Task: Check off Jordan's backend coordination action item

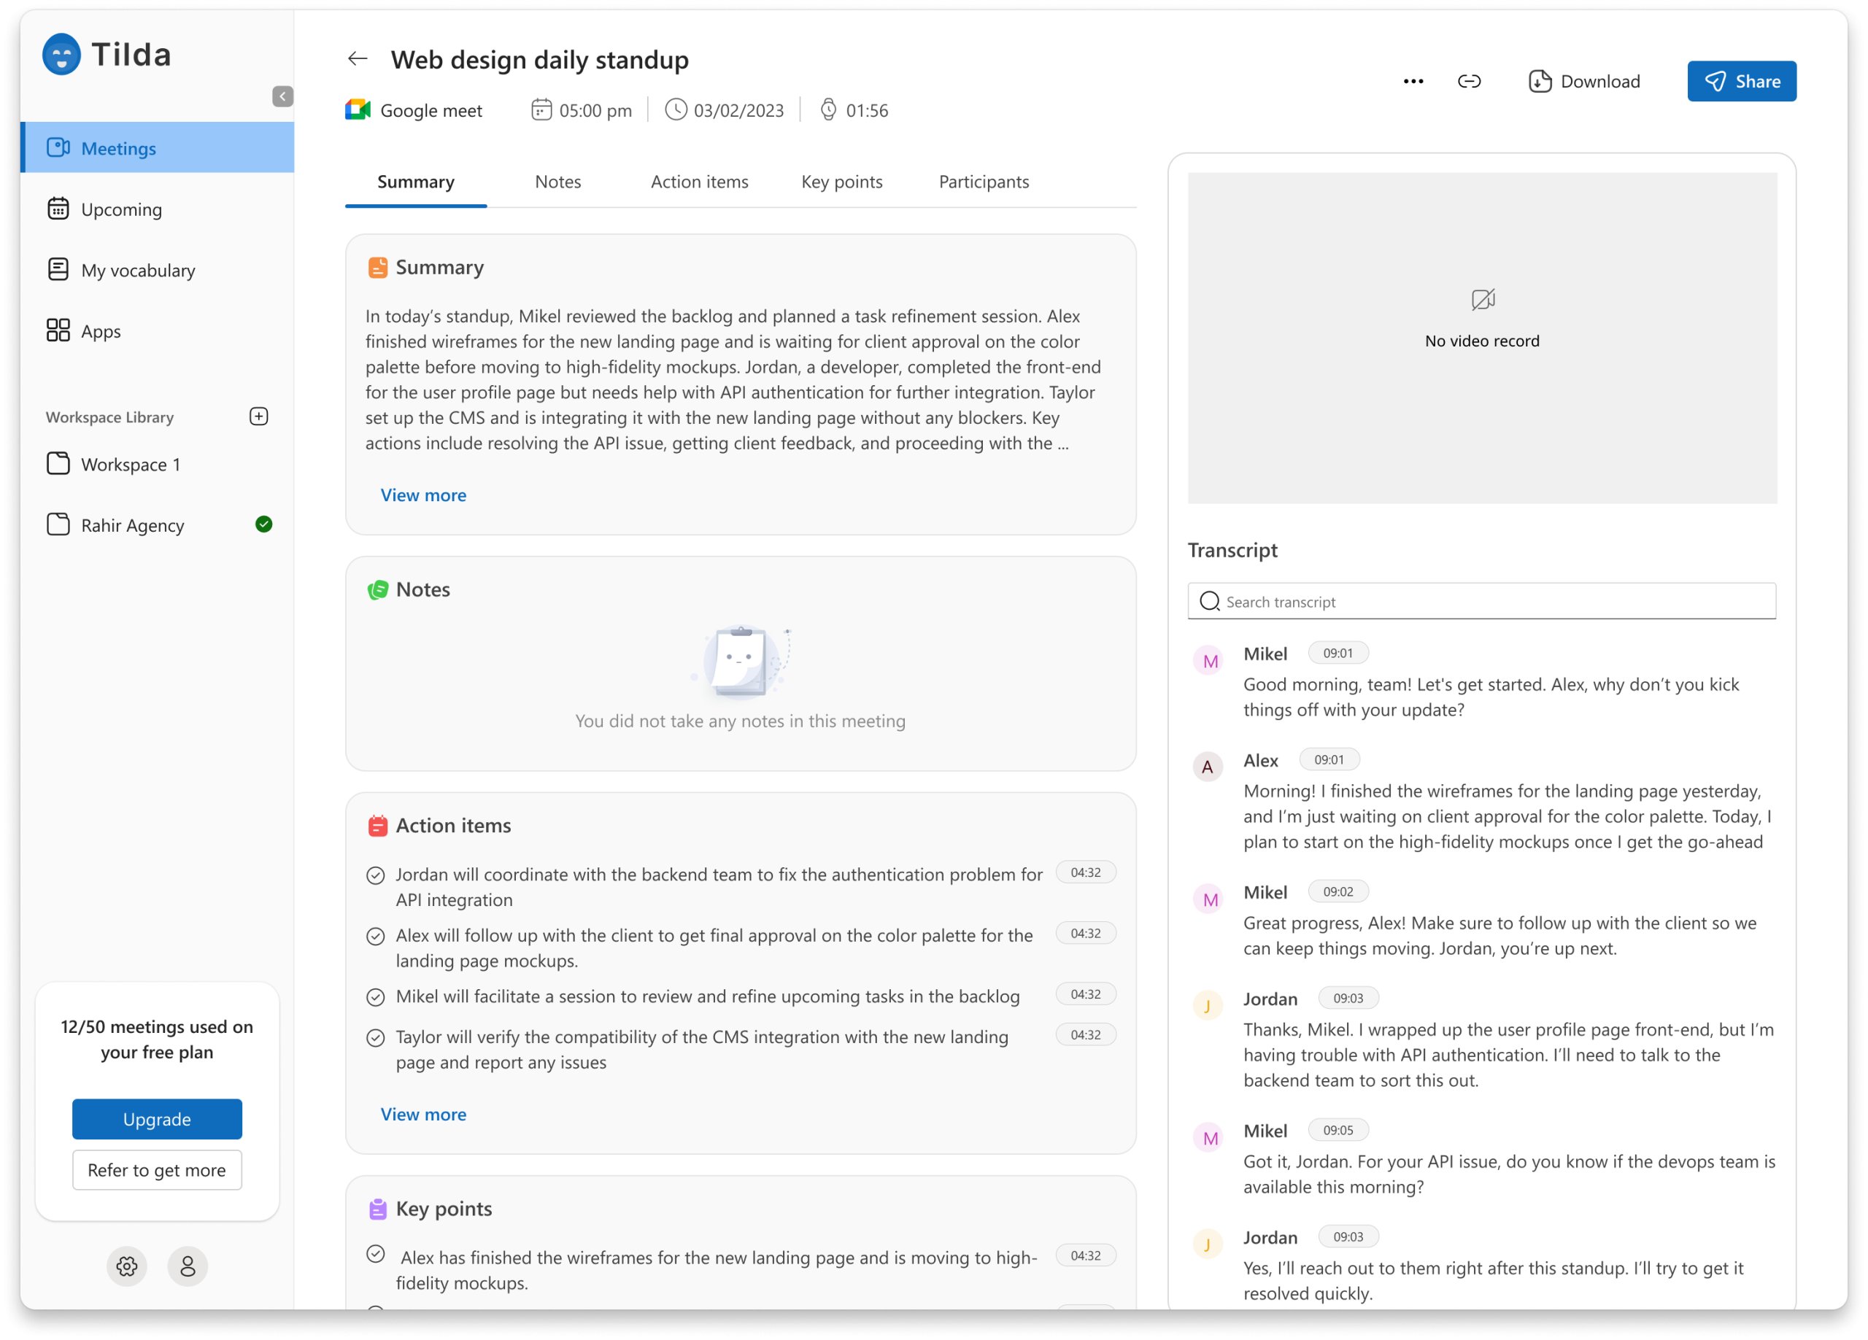Action: pyautogui.click(x=376, y=875)
